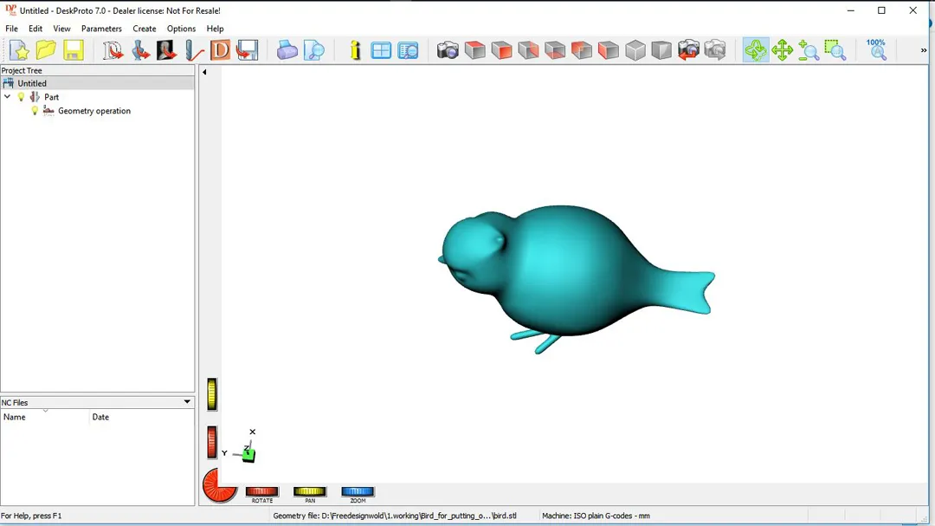The height and width of the screenshot is (526, 935).
Task: Click the camera default view icon
Action: tap(448, 50)
